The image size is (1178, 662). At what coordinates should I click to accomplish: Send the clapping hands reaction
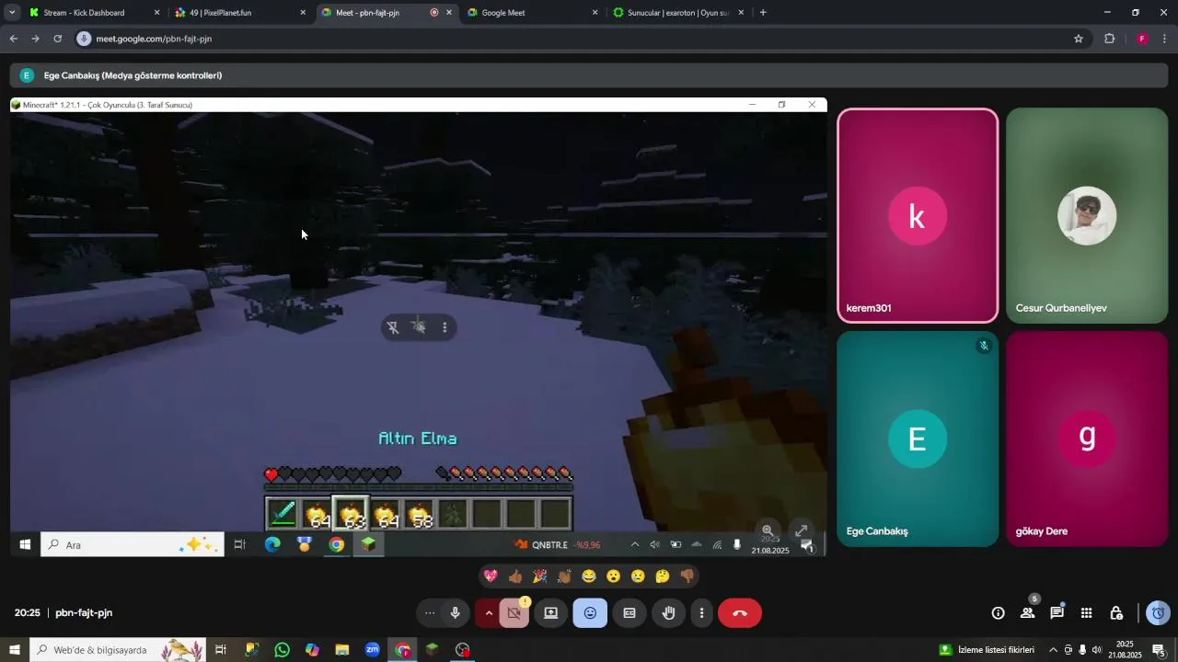point(564,576)
